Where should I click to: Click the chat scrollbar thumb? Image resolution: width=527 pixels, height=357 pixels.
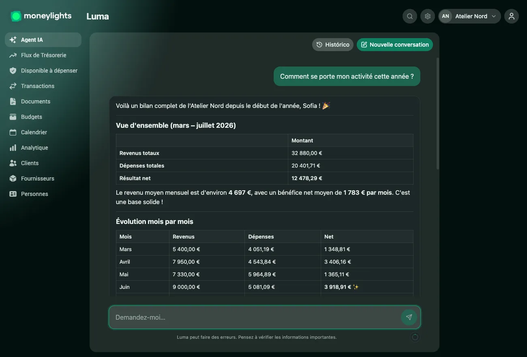pos(438,114)
